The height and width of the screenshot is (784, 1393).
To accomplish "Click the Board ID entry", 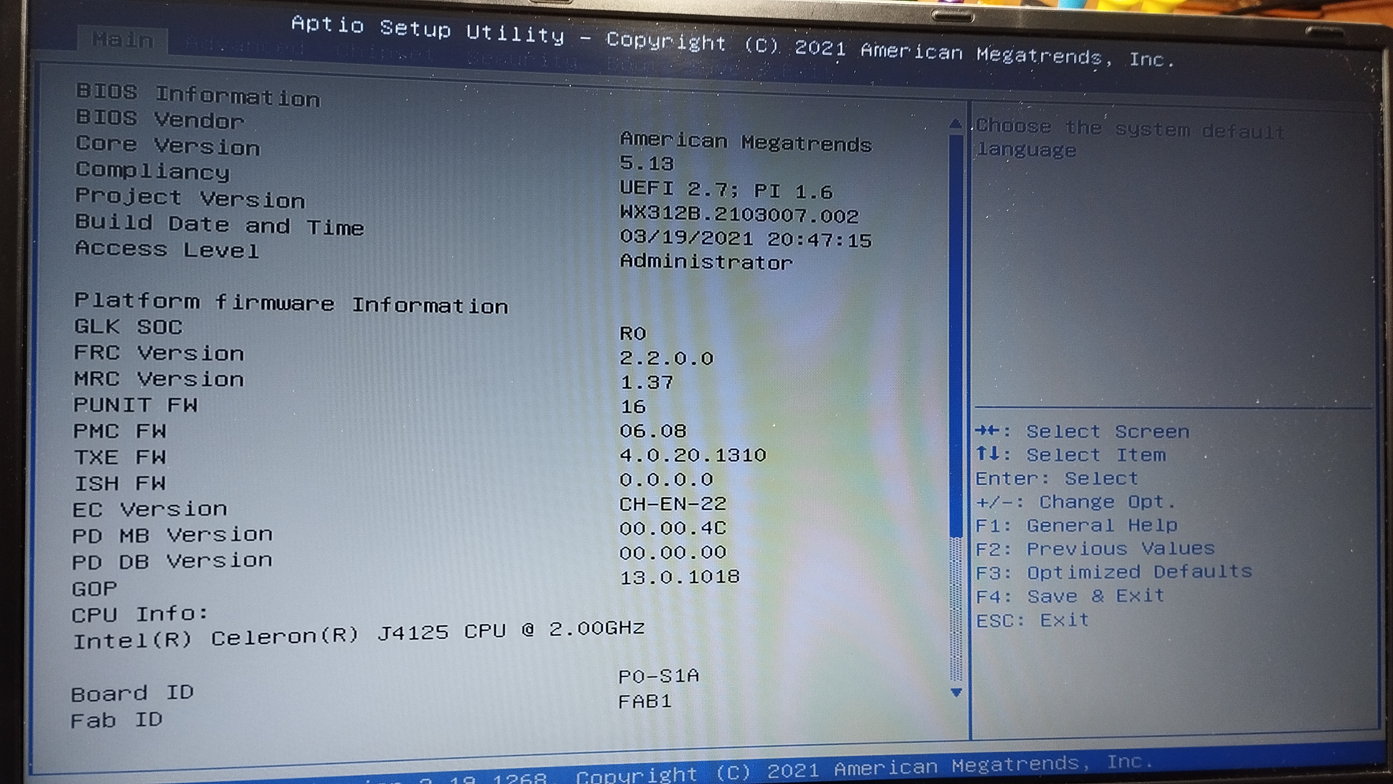I will tap(132, 693).
